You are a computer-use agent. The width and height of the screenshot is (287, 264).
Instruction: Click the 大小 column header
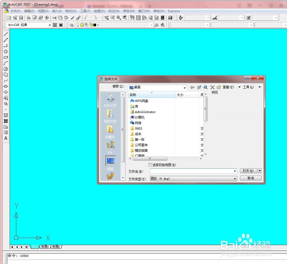[187, 95]
